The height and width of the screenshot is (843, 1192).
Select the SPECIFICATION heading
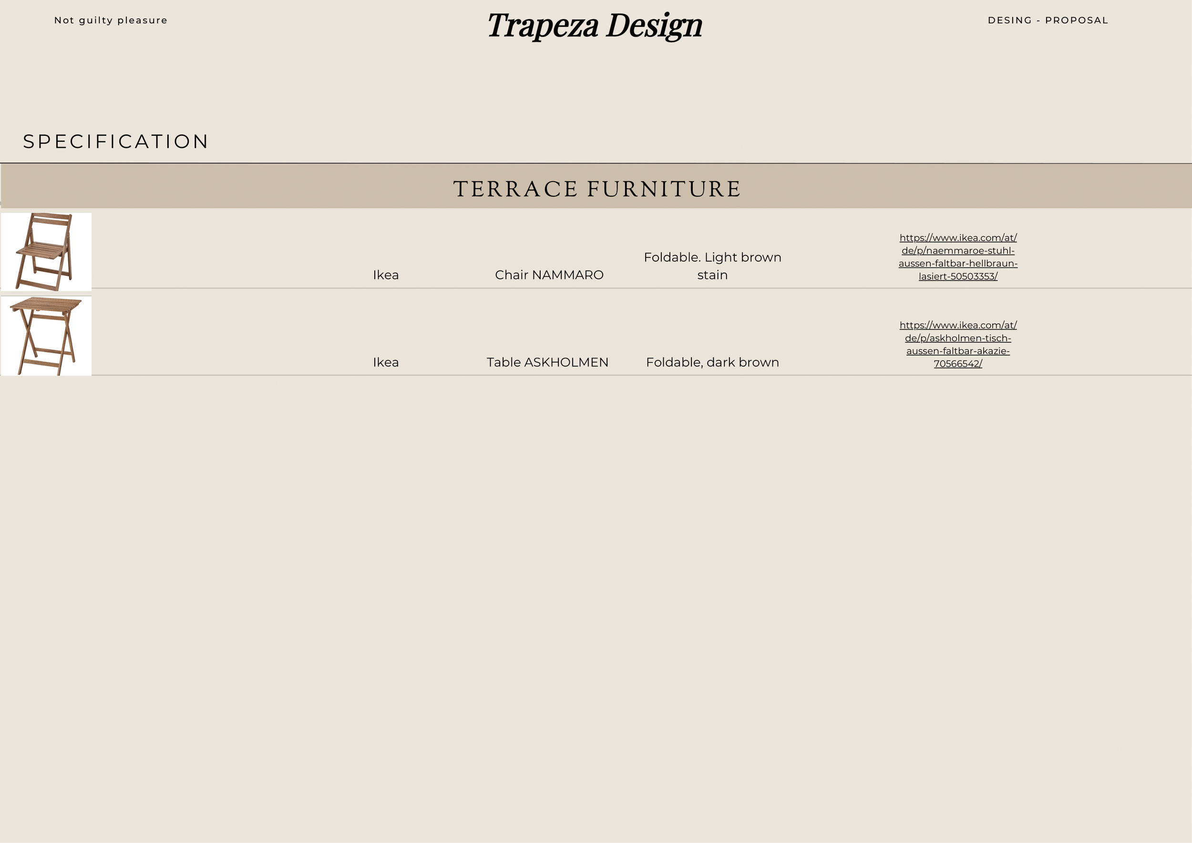(x=116, y=141)
